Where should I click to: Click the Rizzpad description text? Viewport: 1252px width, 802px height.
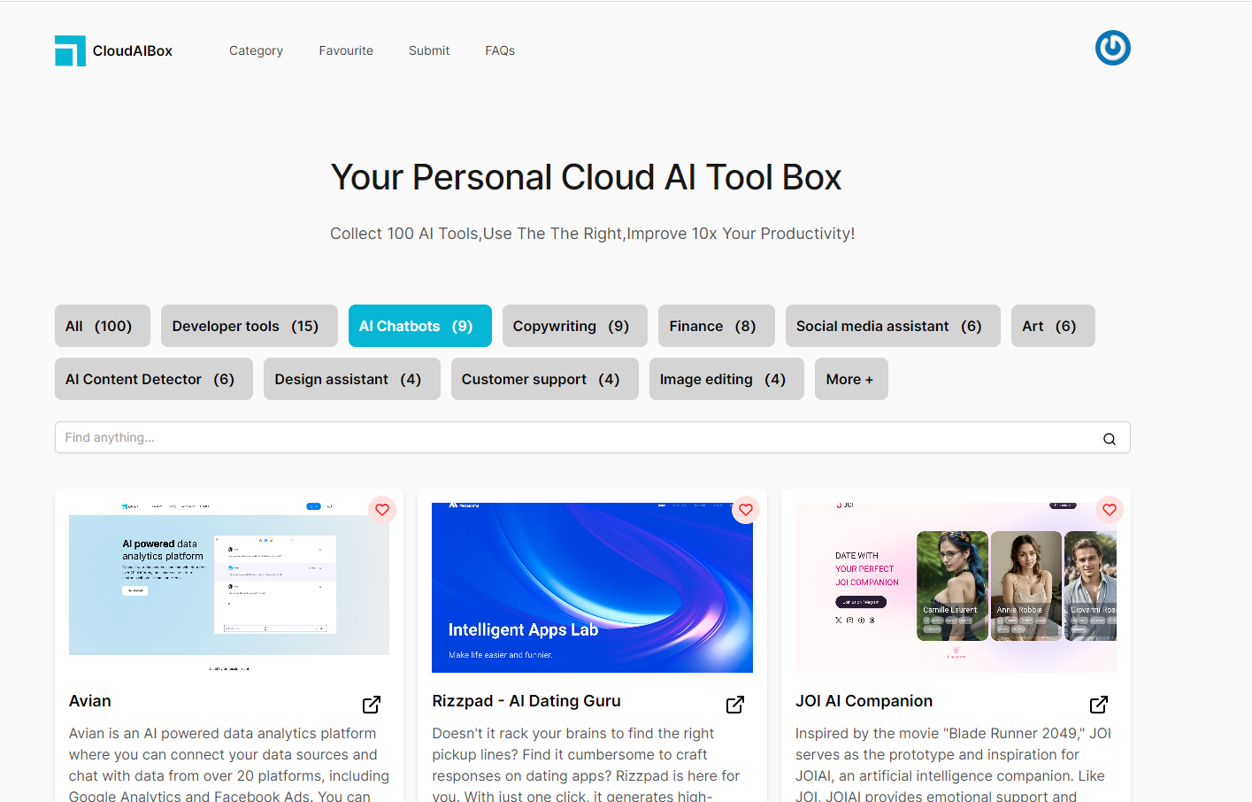pos(586,765)
